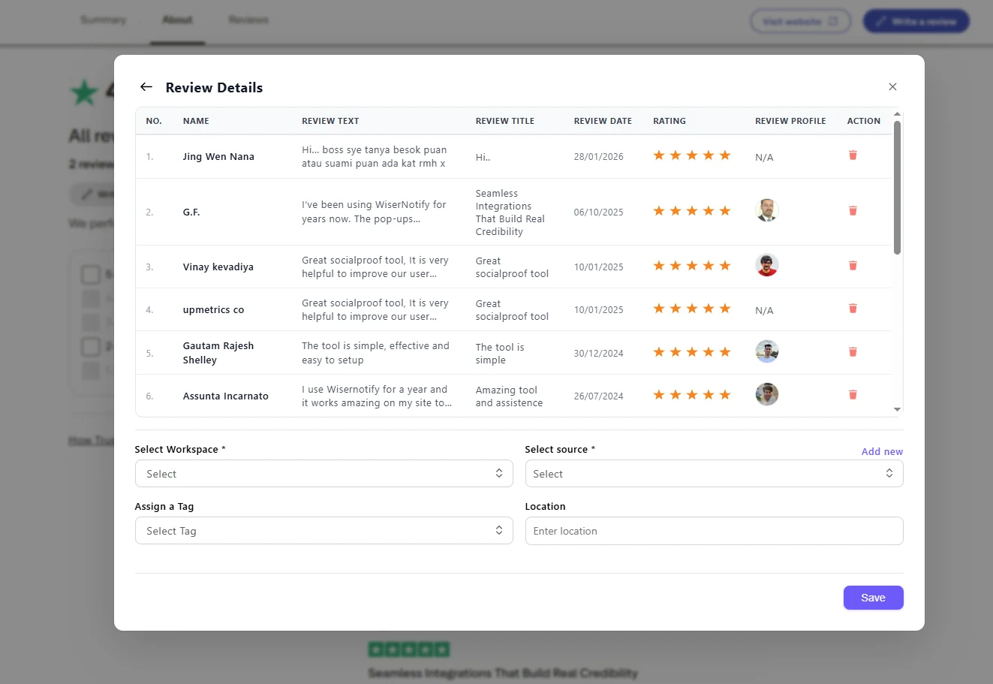Click the star rating for Assunta Incarnato

point(692,395)
